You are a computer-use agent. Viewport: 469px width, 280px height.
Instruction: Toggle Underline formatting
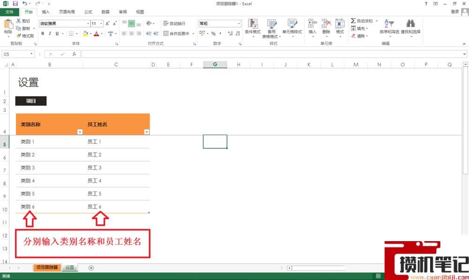point(57,33)
